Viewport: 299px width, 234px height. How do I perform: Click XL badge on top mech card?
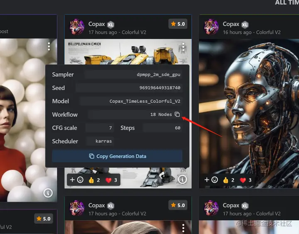pyautogui.click(x=110, y=25)
